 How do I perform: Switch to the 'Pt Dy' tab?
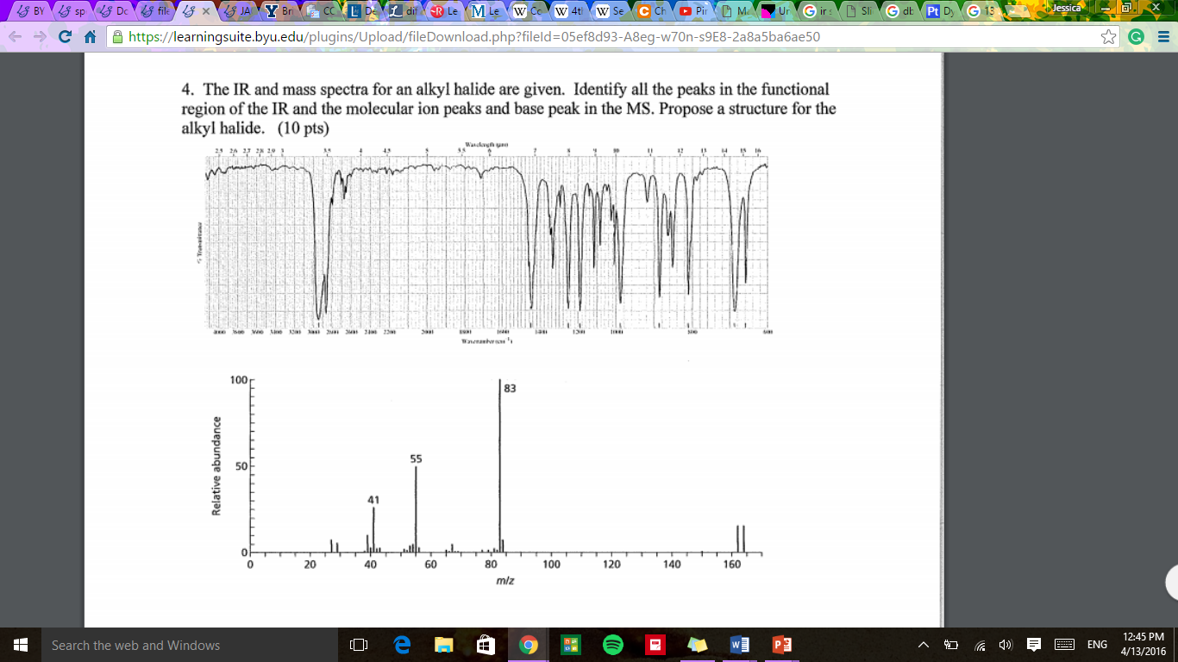(x=942, y=11)
